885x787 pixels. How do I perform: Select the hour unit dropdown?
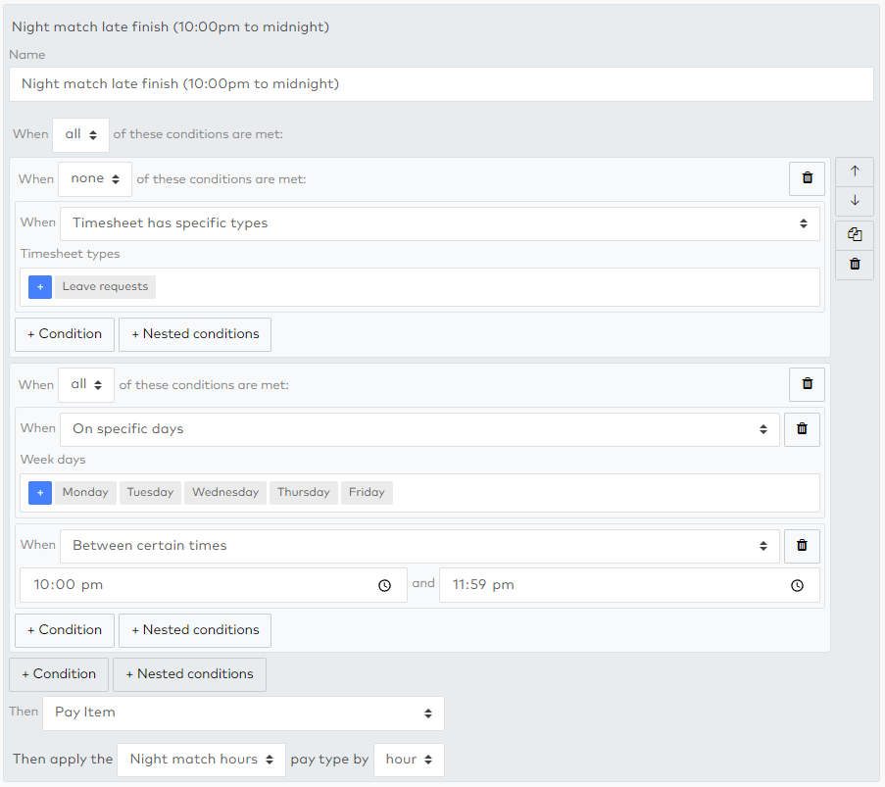click(409, 760)
